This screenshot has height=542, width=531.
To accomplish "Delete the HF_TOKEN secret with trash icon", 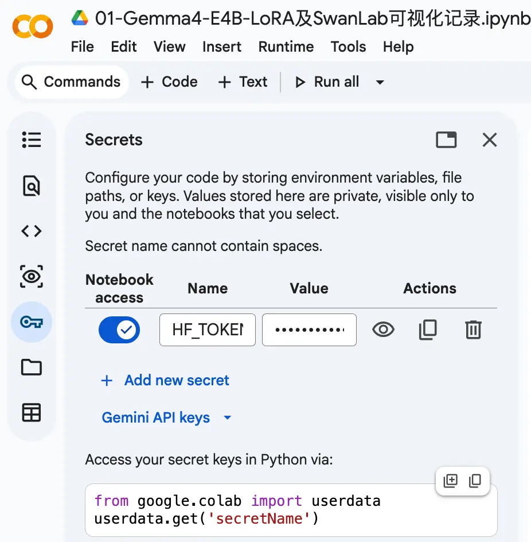I will point(473,330).
